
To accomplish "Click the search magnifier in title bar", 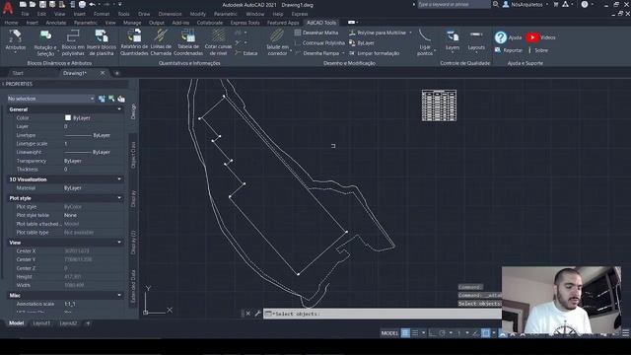I will [496, 4].
